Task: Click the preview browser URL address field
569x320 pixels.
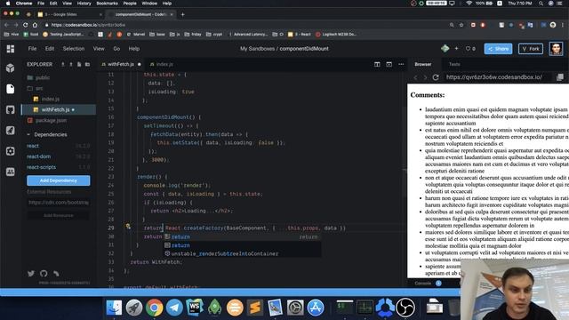Action: [x=498, y=77]
